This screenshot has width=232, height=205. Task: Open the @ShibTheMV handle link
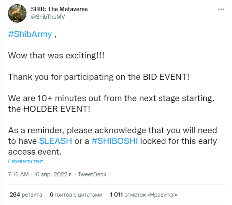tap(48, 17)
